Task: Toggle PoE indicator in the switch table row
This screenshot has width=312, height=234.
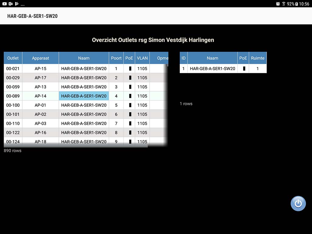Action: [x=244, y=69]
